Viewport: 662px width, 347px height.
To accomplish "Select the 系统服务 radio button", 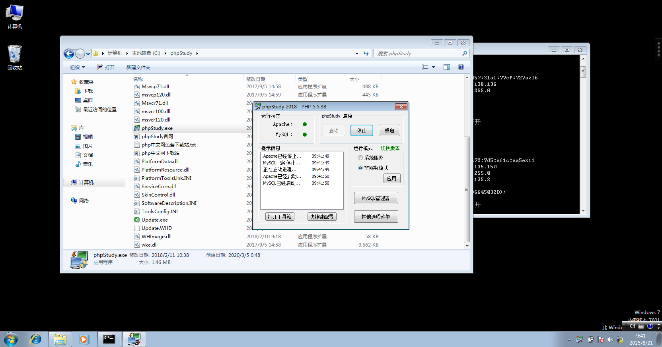I will [360, 158].
